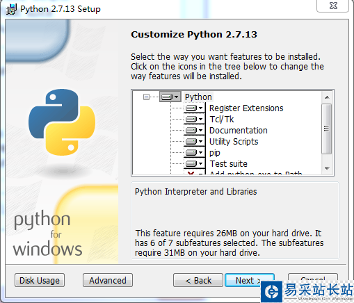Select Utility Scripts in feature tree

tap(234, 142)
